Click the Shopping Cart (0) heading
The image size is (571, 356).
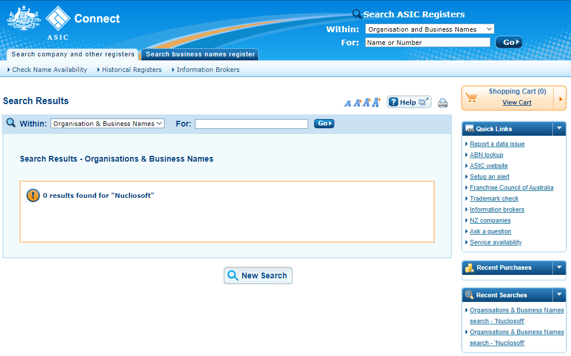518,91
